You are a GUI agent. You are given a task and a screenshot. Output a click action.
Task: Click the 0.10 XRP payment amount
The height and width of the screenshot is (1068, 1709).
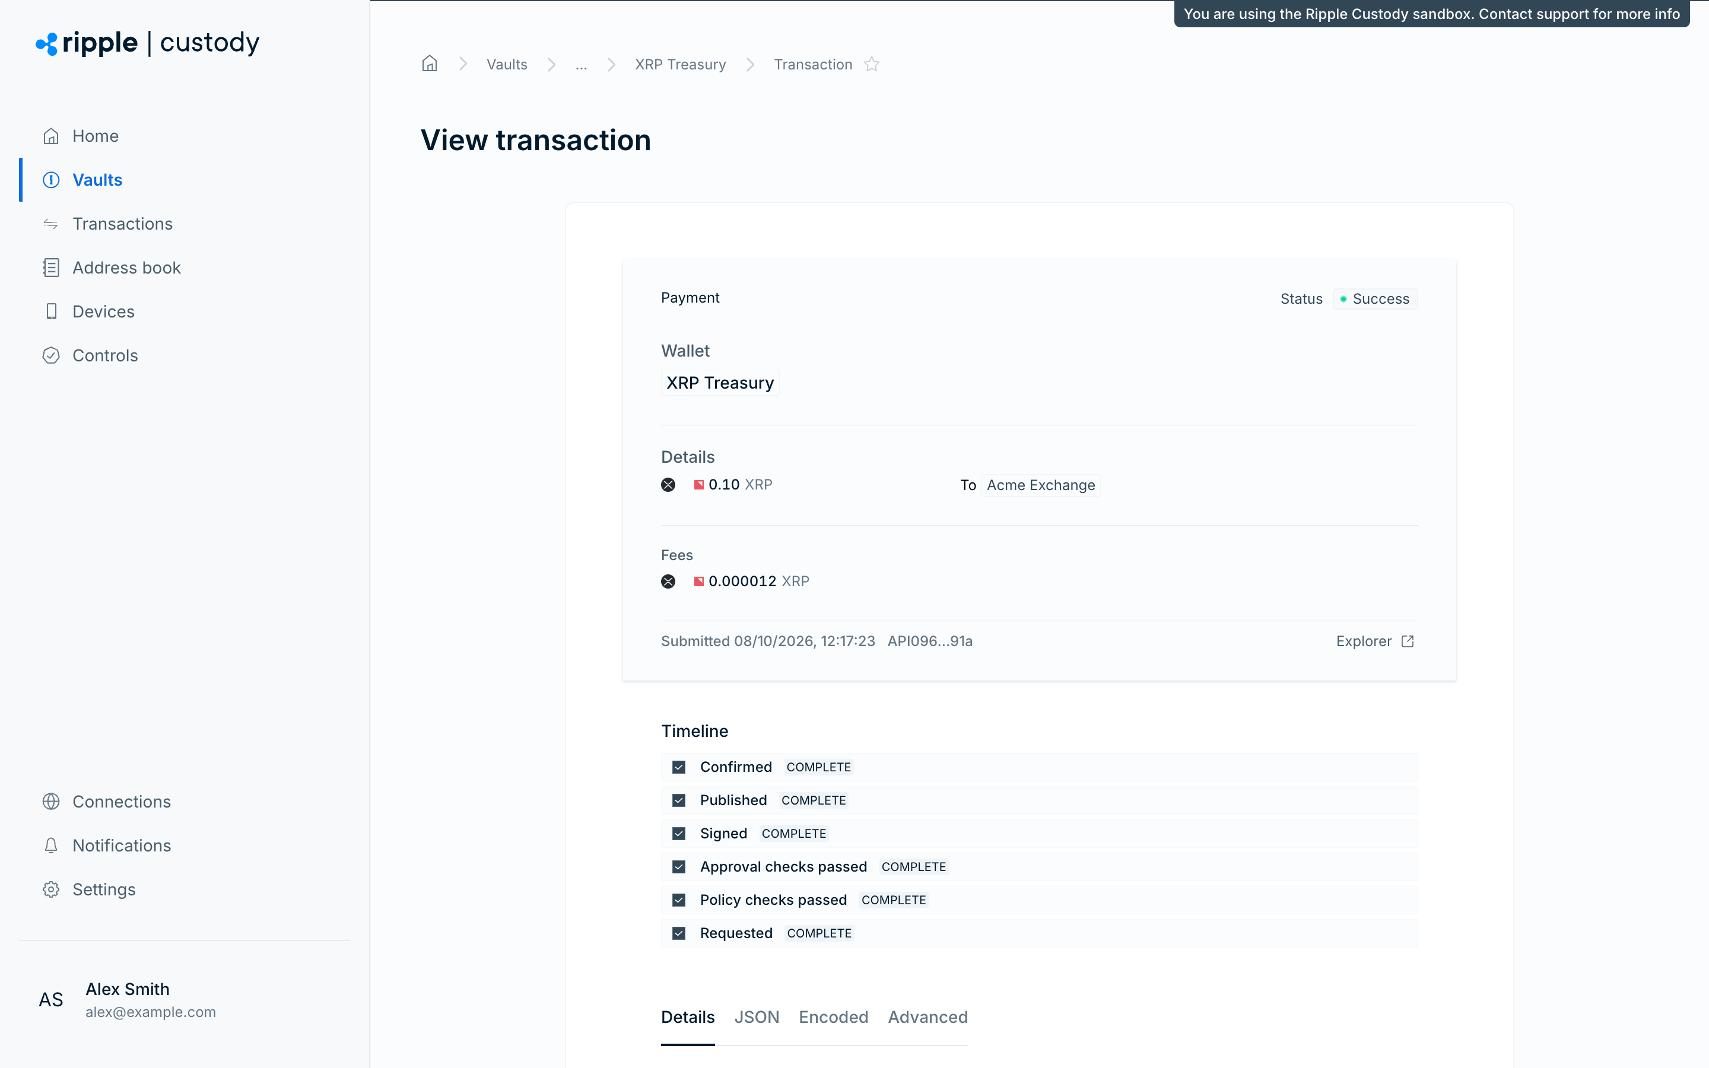(x=740, y=485)
